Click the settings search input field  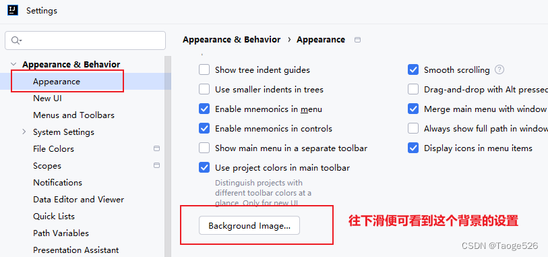(x=85, y=40)
